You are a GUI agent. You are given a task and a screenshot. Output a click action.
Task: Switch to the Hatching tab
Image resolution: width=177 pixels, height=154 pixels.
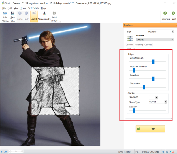coord(139,45)
